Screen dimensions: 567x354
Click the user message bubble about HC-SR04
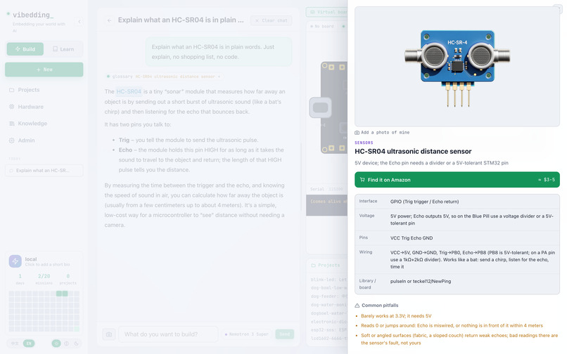(219, 52)
